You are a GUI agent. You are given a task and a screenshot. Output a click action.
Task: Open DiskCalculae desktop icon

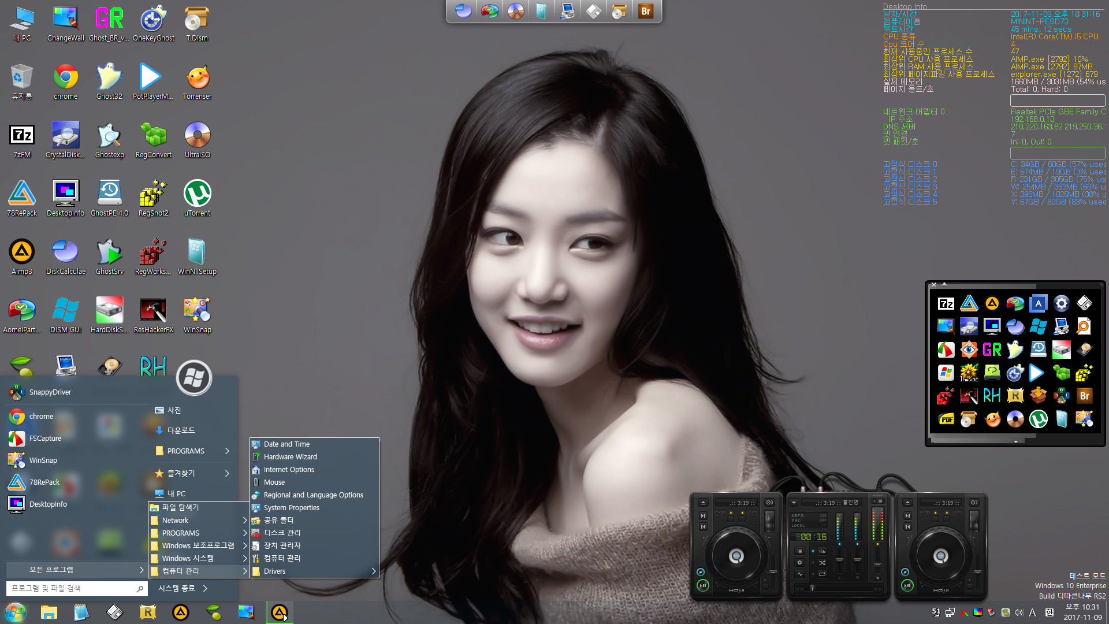(65, 258)
